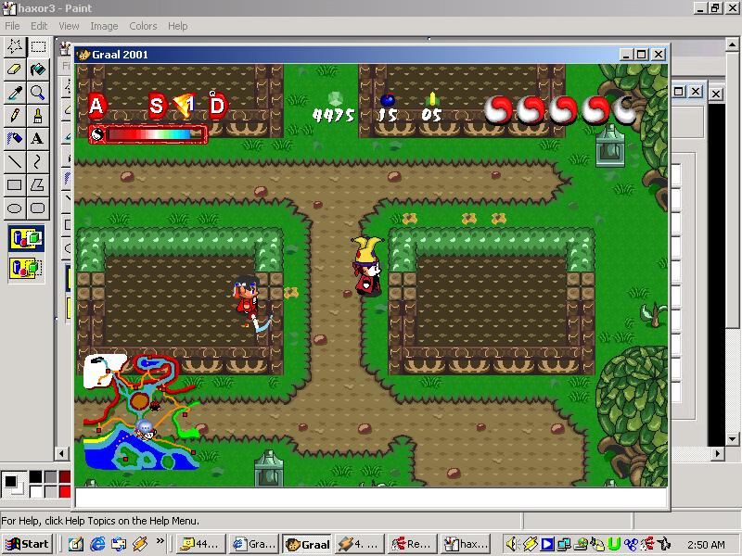Select the Line tool

pyautogui.click(x=15, y=161)
